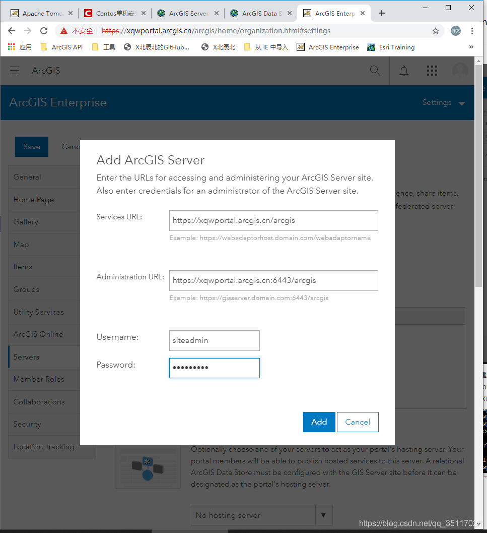487x533 pixels.
Task: Click the Username field with siteadmin
Action: [x=215, y=340]
